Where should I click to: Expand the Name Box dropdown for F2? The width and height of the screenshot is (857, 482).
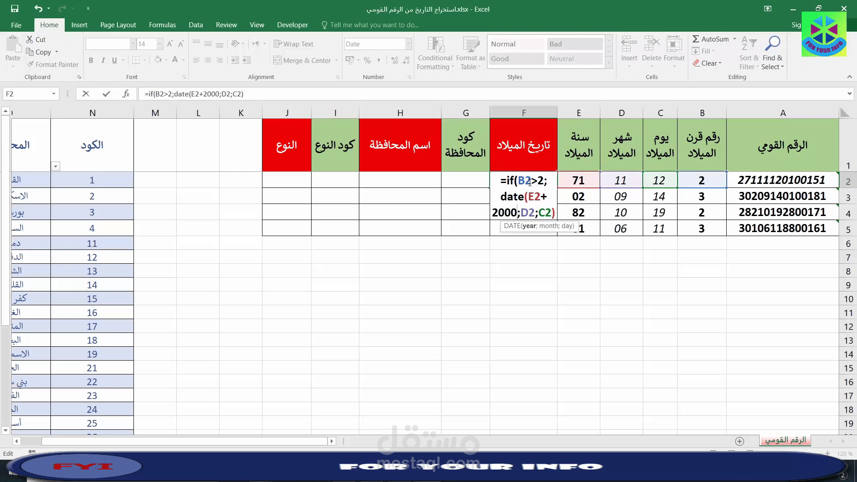pos(54,94)
